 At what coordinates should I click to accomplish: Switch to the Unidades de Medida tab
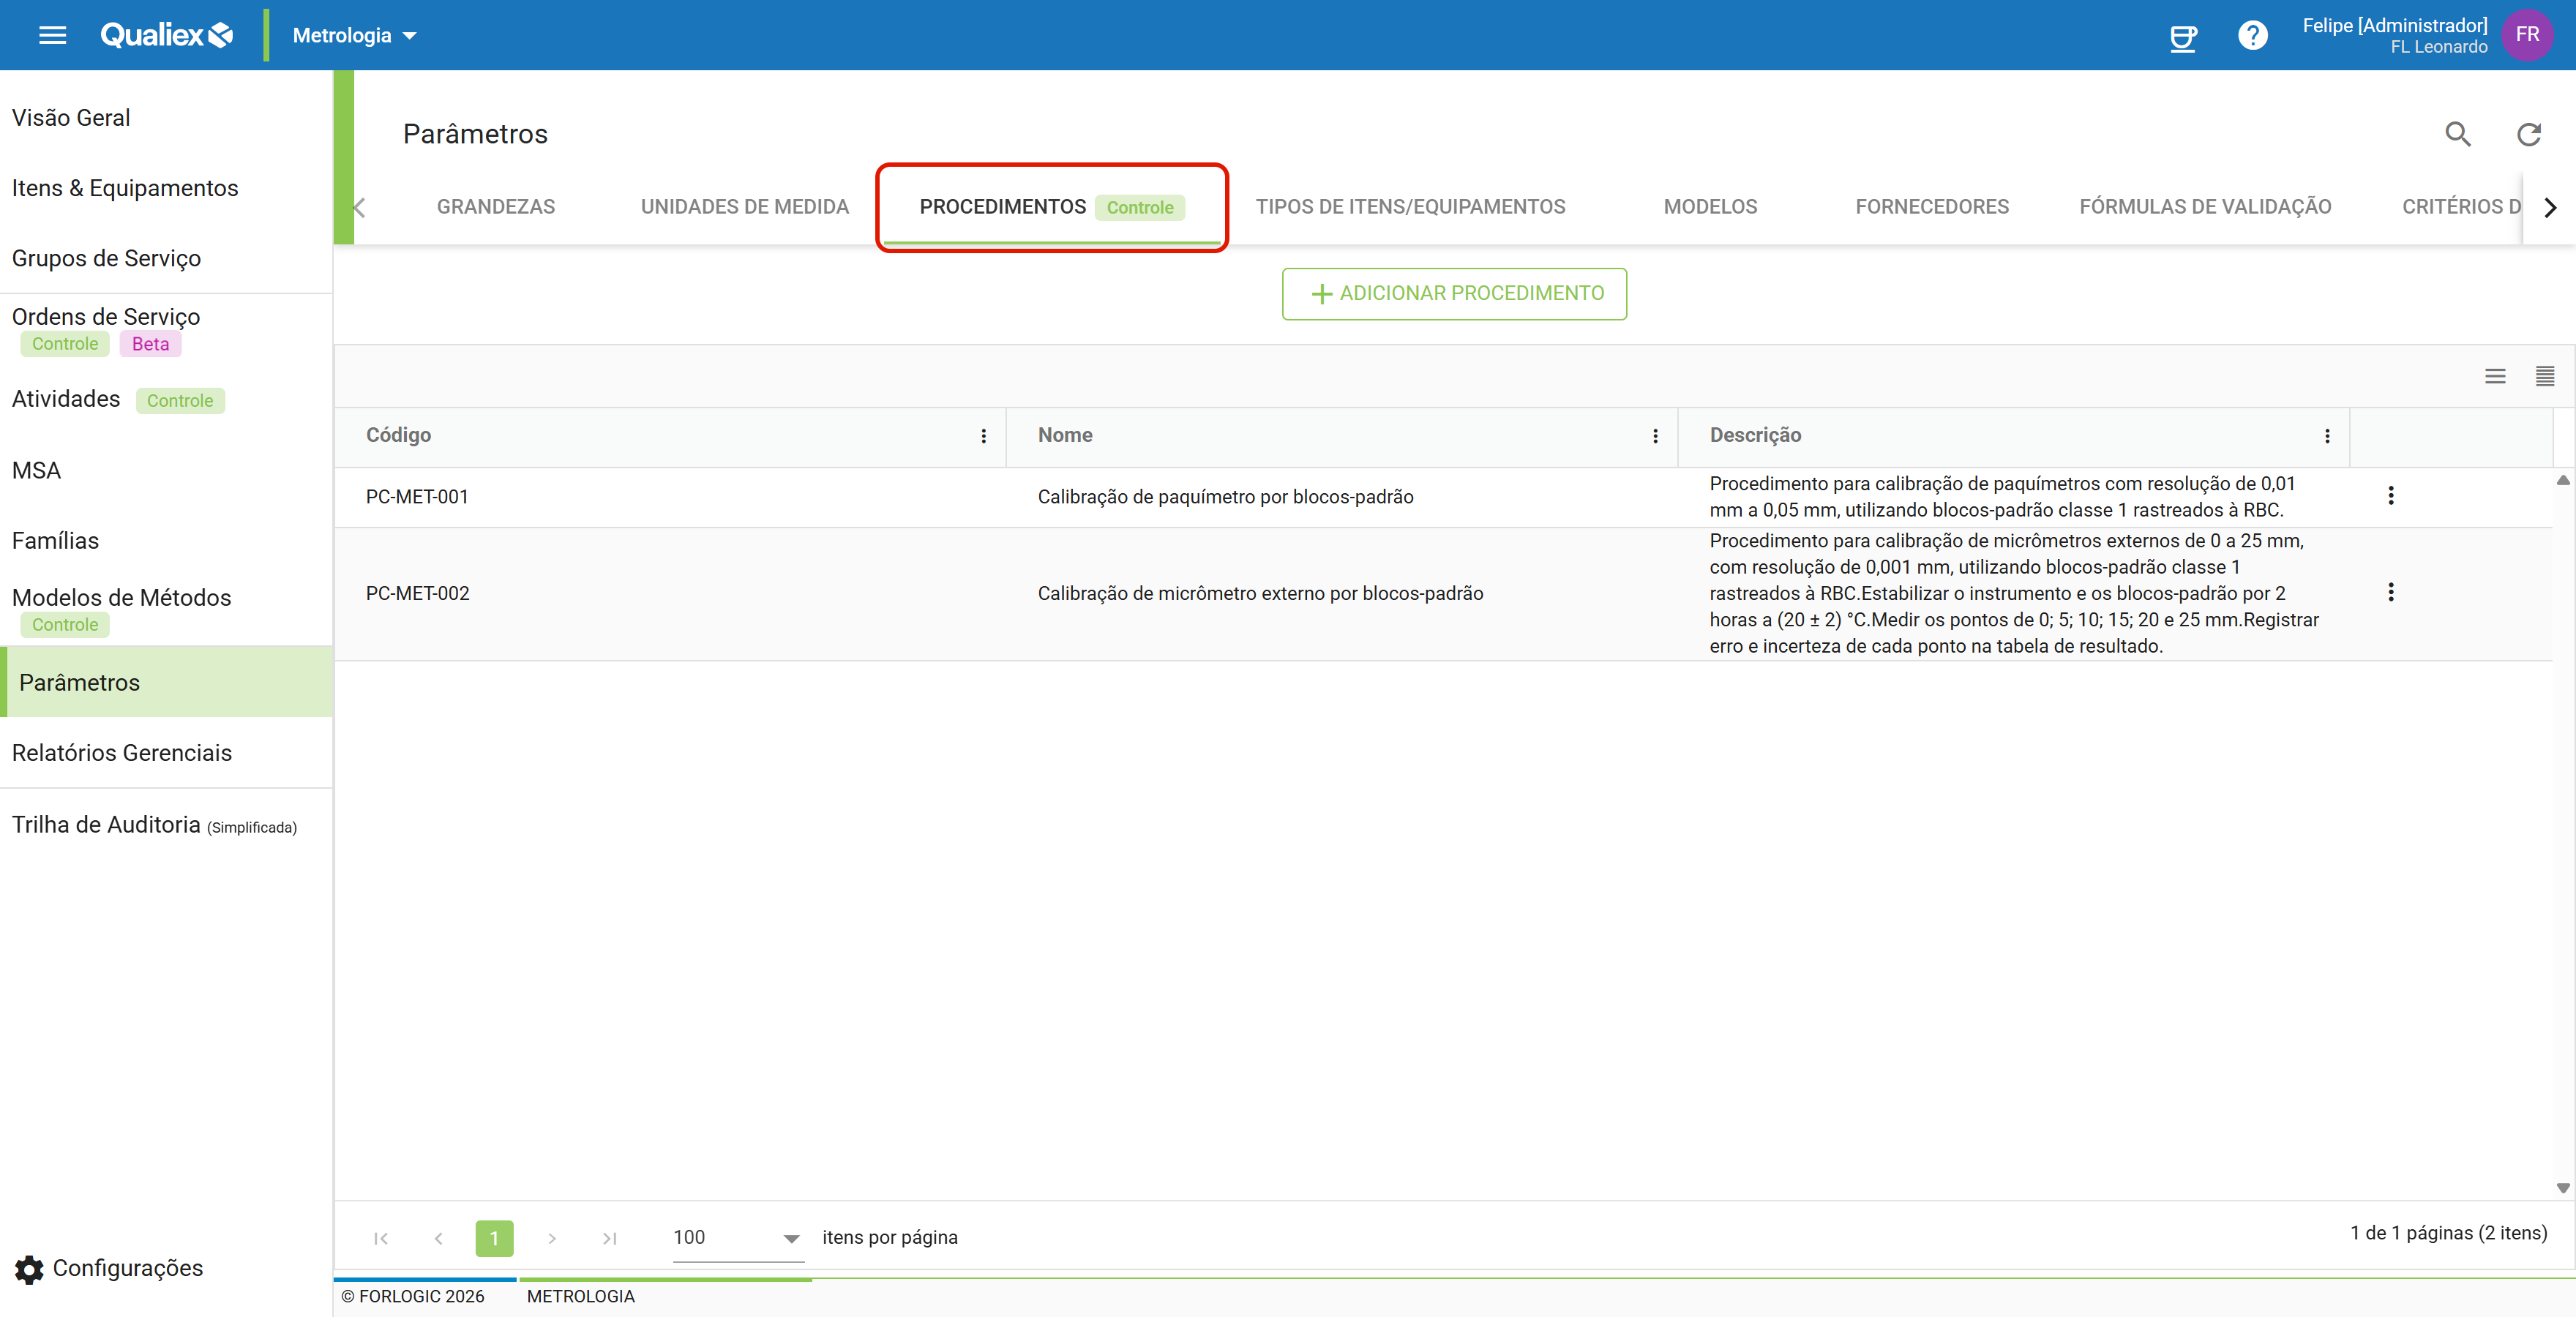[745, 207]
